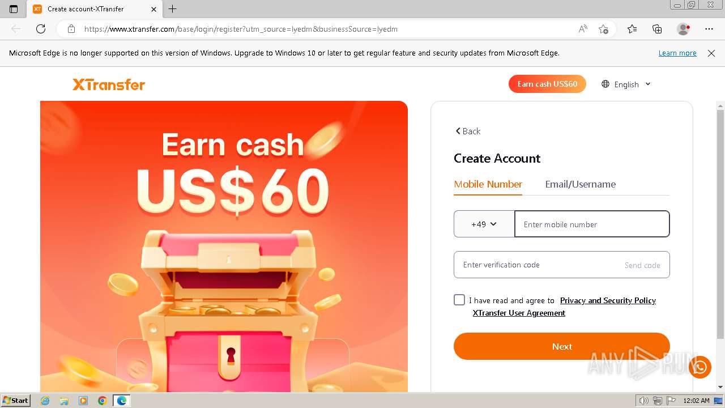725x408 pixels.
Task: Open the Read aloud icon in address bar
Action: point(583,29)
